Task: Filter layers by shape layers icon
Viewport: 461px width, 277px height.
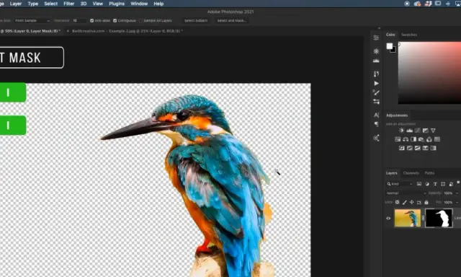Action: (x=443, y=184)
